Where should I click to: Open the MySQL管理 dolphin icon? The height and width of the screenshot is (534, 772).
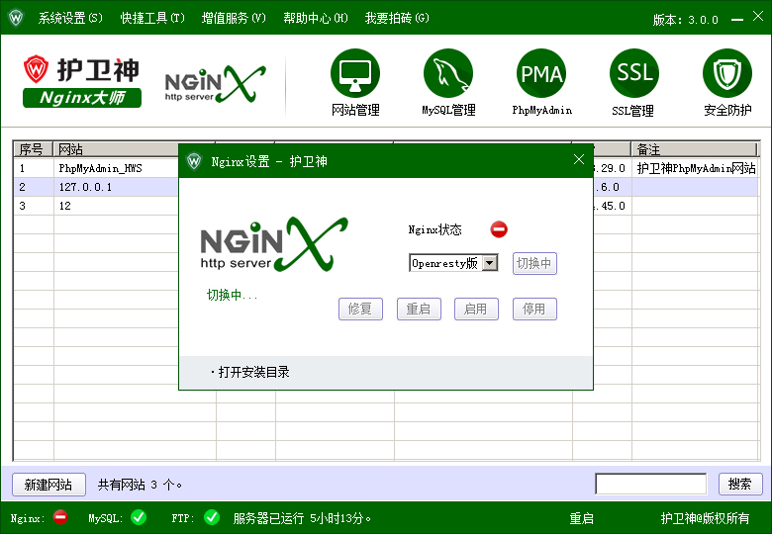(x=448, y=74)
